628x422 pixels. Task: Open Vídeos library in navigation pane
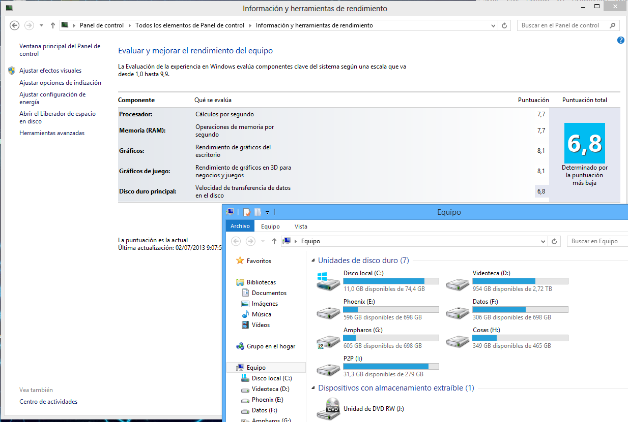261,325
